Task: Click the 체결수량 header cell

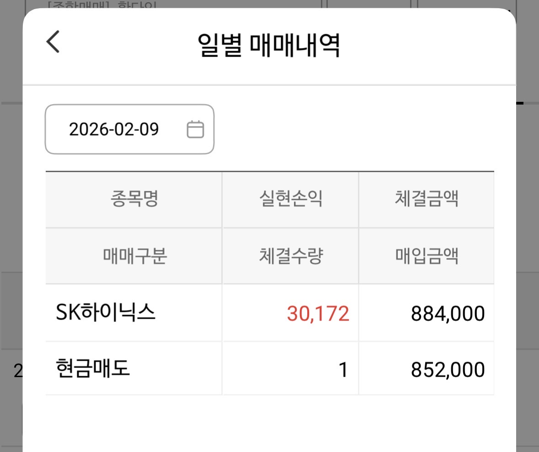Action: pyautogui.click(x=291, y=256)
